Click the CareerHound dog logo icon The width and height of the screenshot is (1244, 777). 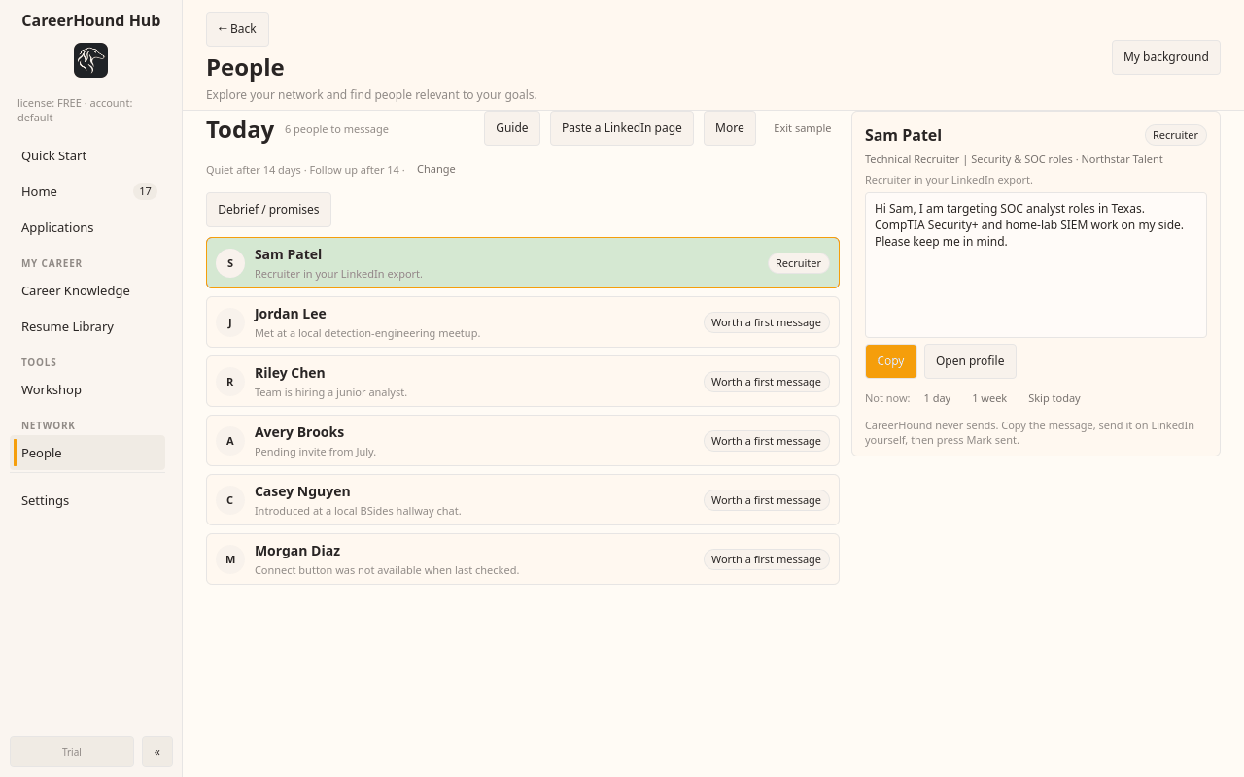tap(90, 60)
